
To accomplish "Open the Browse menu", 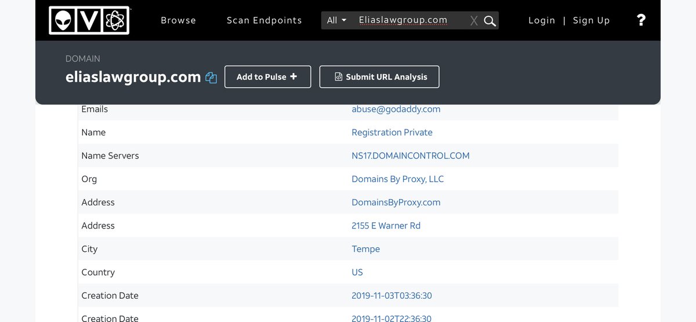I will 178,20.
